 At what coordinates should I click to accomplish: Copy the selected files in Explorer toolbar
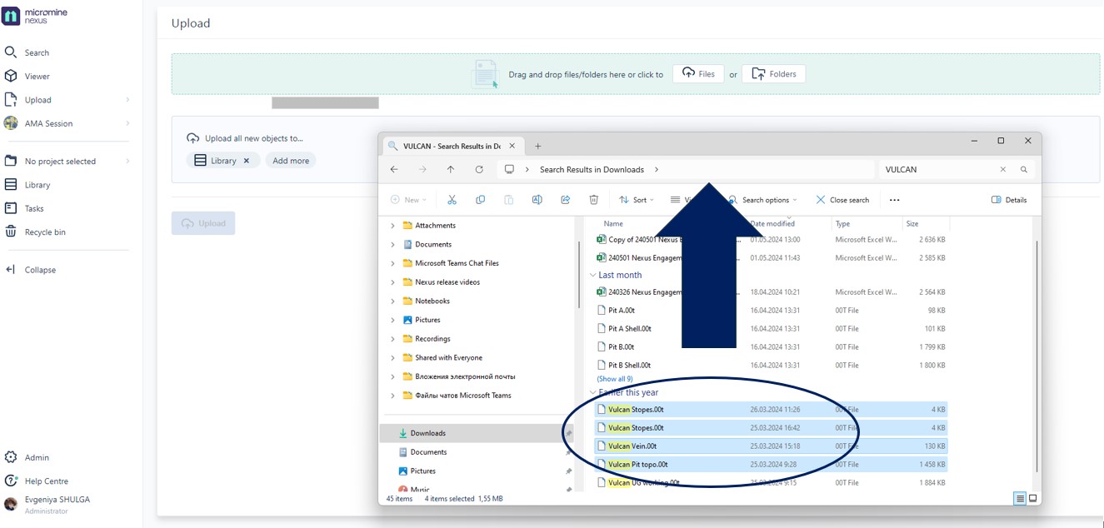[481, 199]
